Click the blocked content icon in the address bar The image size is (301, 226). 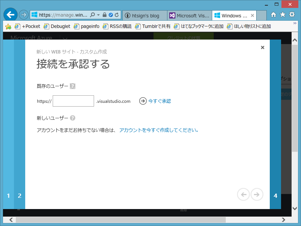[x=111, y=15]
